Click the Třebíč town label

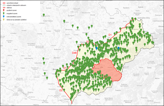click(x=23, y=68)
